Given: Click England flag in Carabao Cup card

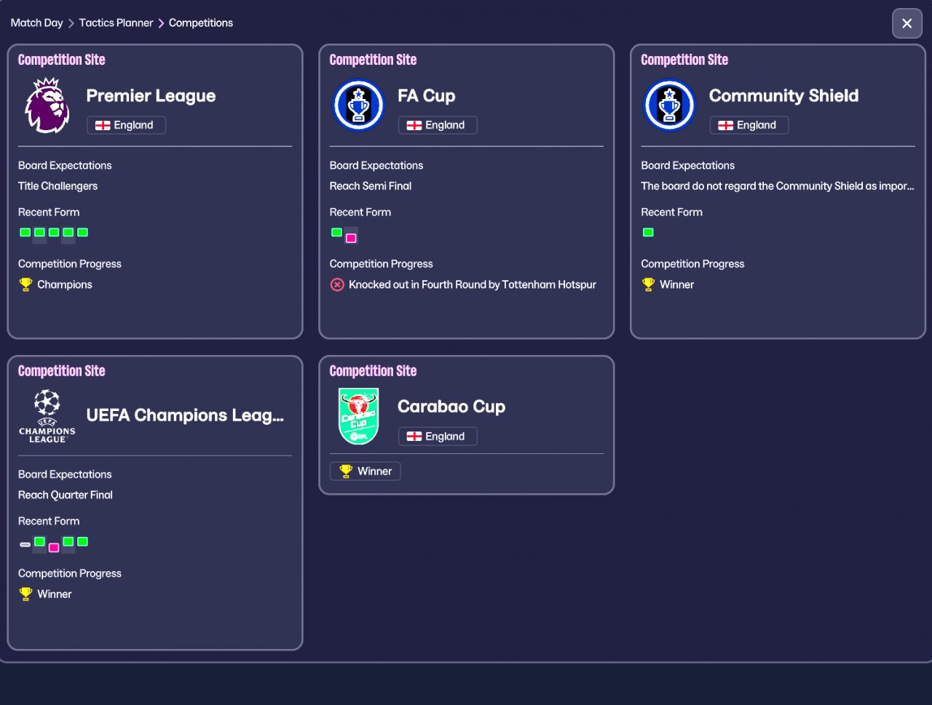Looking at the screenshot, I should (x=414, y=437).
